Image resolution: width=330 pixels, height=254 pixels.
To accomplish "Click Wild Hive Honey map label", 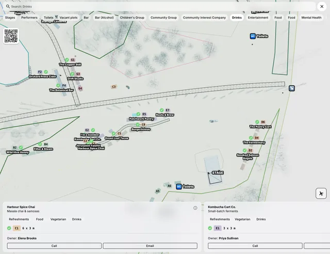I will click(x=18, y=152).
